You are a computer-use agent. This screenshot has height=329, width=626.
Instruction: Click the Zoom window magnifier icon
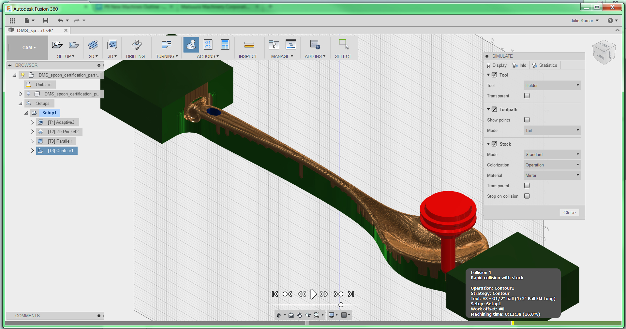tap(316, 315)
